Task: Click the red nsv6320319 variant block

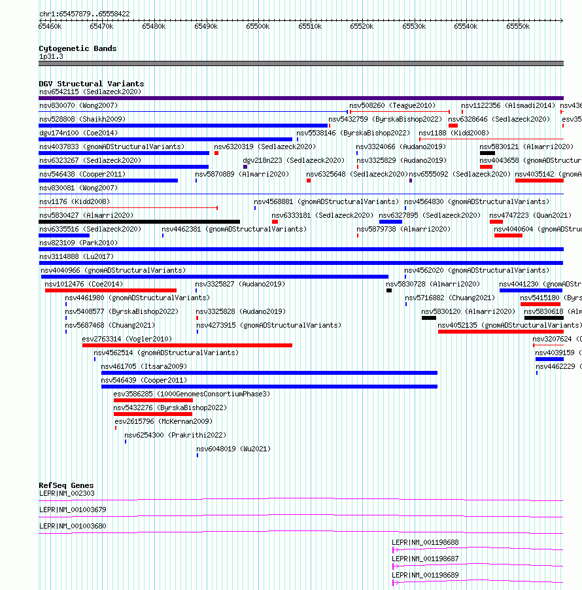Action: [x=216, y=153]
